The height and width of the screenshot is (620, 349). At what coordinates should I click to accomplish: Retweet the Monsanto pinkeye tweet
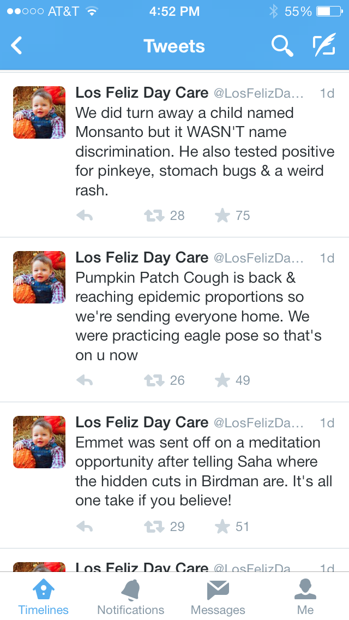pyautogui.click(x=153, y=216)
